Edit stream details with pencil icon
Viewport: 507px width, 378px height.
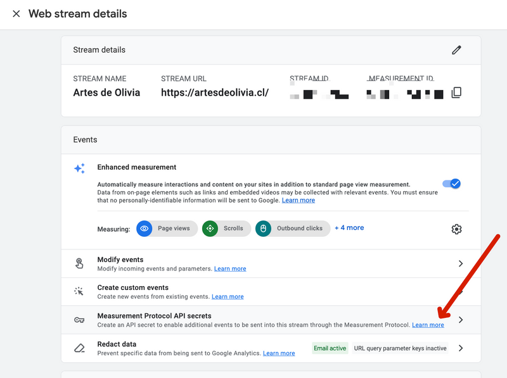[456, 50]
